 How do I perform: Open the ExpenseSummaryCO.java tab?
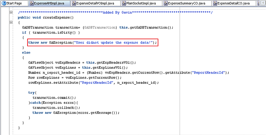pos(187,3)
